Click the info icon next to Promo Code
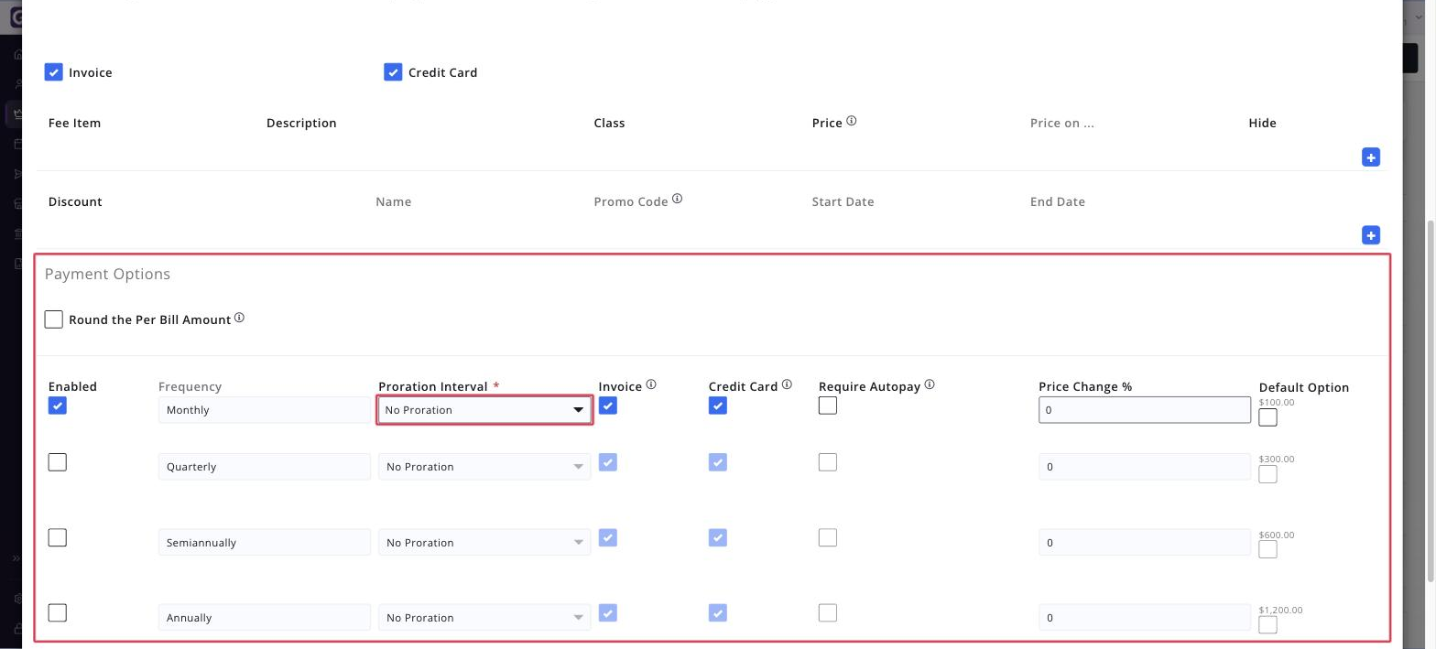Viewport: 1436px width, 649px height. point(678,199)
